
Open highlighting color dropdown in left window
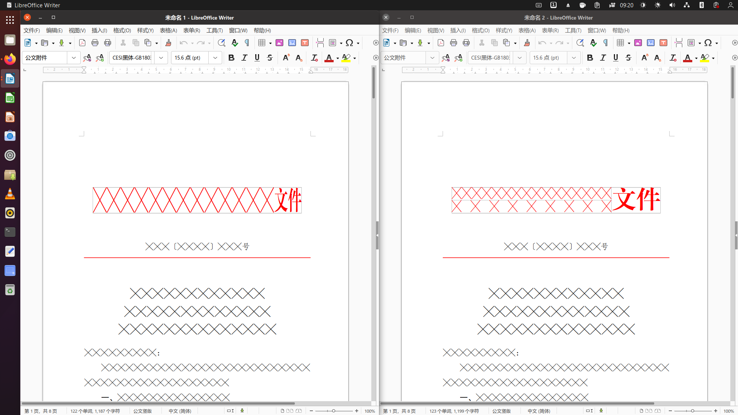[354, 58]
